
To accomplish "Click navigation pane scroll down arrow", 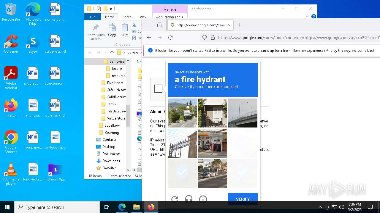I will (128, 170).
